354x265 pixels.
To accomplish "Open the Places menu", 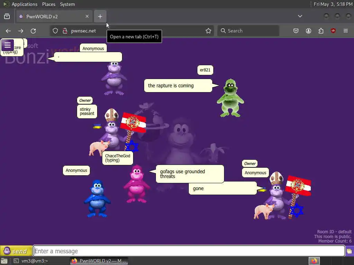I will click(48, 4).
